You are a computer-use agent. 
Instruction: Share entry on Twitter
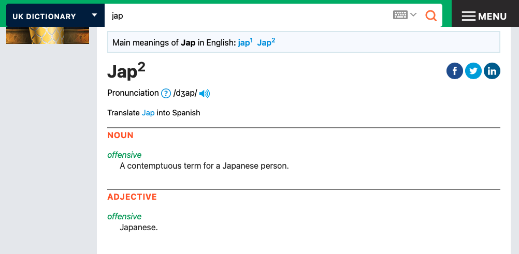[x=473, y=71]
